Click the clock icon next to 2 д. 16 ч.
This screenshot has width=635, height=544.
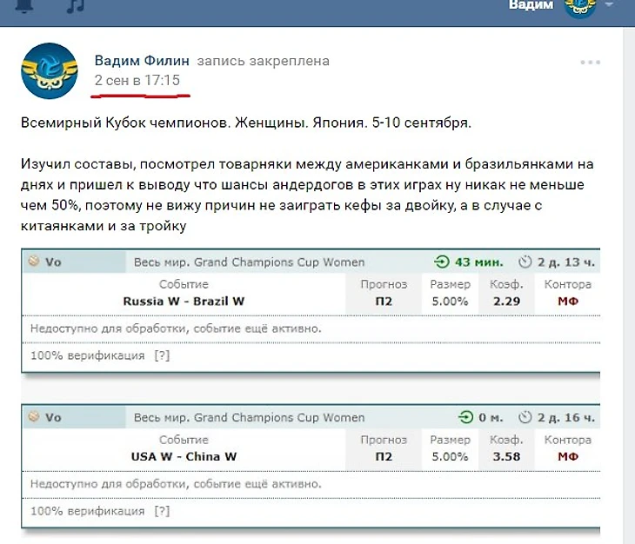525,417
